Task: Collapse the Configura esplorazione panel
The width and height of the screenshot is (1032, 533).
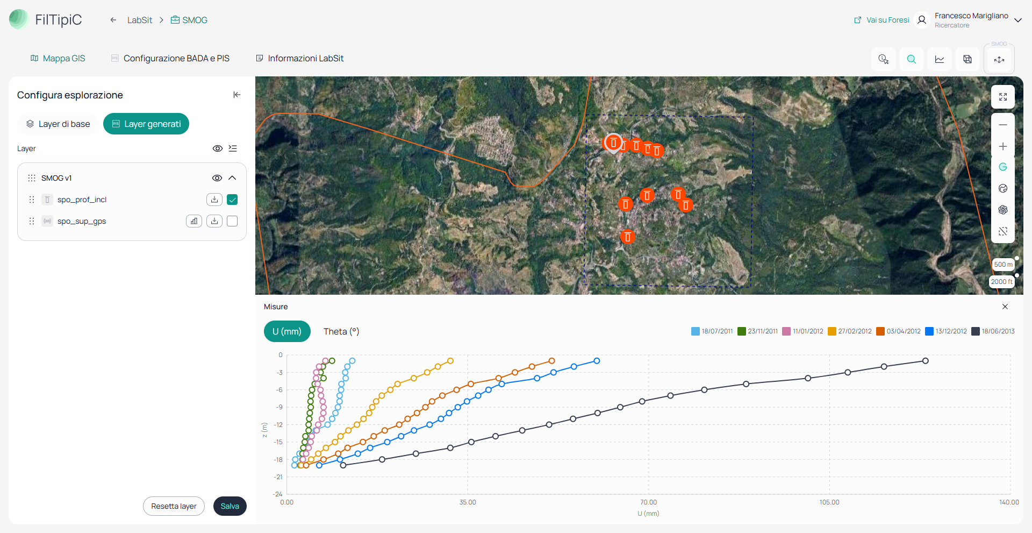Action: [236, 95]
